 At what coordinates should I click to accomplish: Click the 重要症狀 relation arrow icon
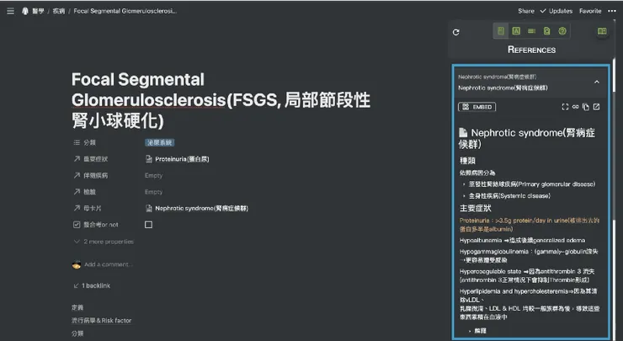[77, 159]
